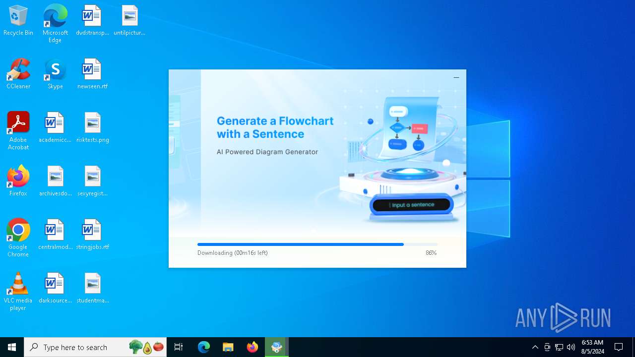Select the studentma... image file icon
This screenshot has width=635, height=357.
click(92, 289)
